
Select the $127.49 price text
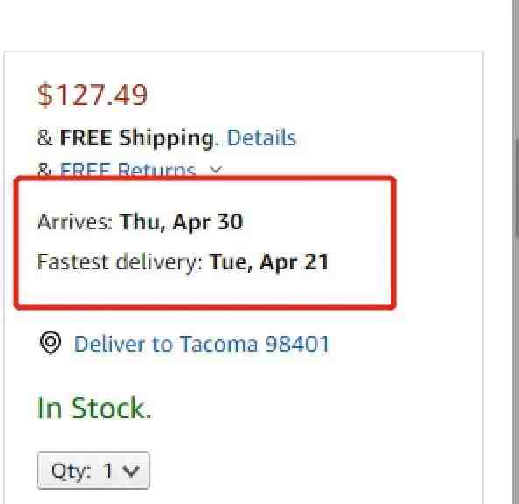[93, 94]
